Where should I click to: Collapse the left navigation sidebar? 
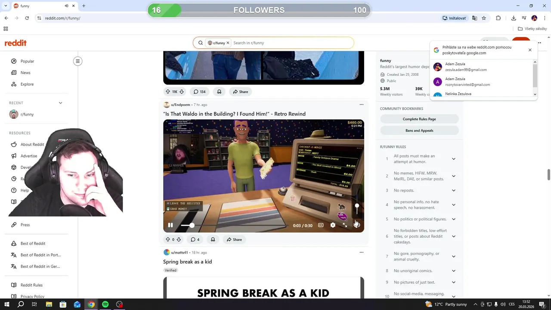pos(77,61)
